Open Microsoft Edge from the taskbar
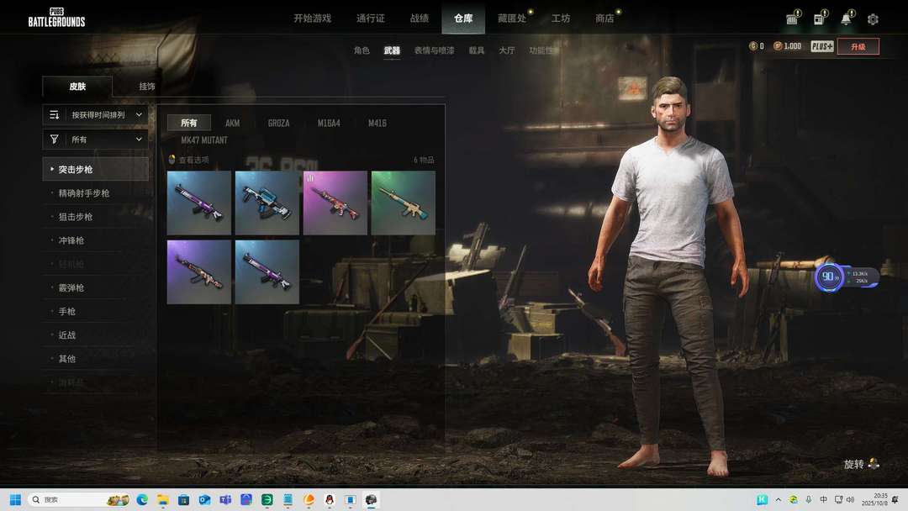This screenshot has width=908, height=511. pos(142,499)
